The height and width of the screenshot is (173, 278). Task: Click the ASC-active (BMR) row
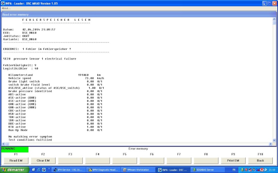tap(55, 98)
